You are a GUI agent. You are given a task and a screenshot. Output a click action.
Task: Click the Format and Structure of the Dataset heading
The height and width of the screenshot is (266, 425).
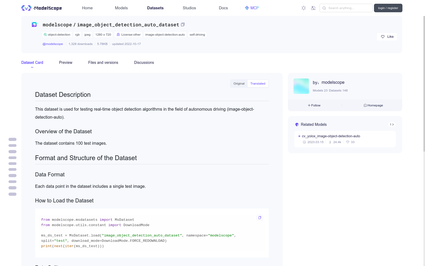86,158
